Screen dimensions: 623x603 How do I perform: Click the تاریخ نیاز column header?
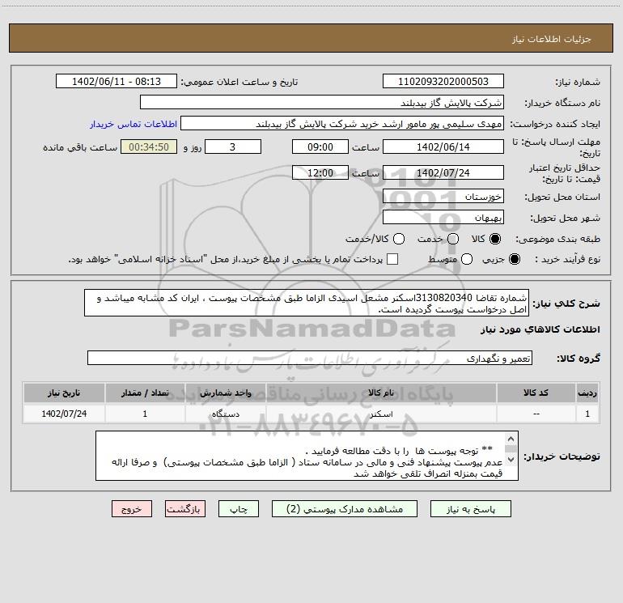pyautogui.click(x=64, y=393)
